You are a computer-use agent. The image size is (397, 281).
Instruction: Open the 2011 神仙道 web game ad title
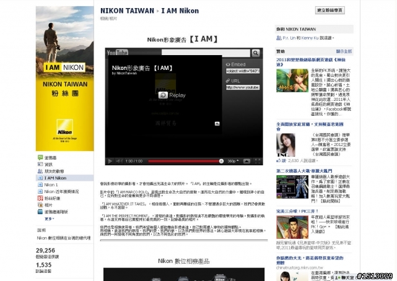point(311,62)
